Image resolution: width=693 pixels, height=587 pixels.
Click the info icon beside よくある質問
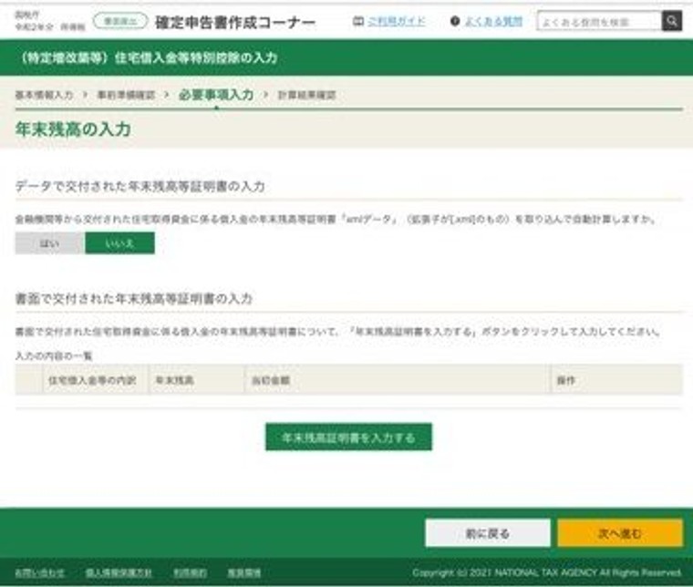click(455, 21)
